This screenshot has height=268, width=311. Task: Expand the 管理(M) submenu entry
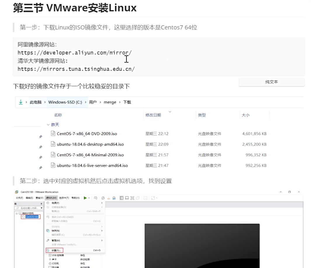(x=75, y=241)
